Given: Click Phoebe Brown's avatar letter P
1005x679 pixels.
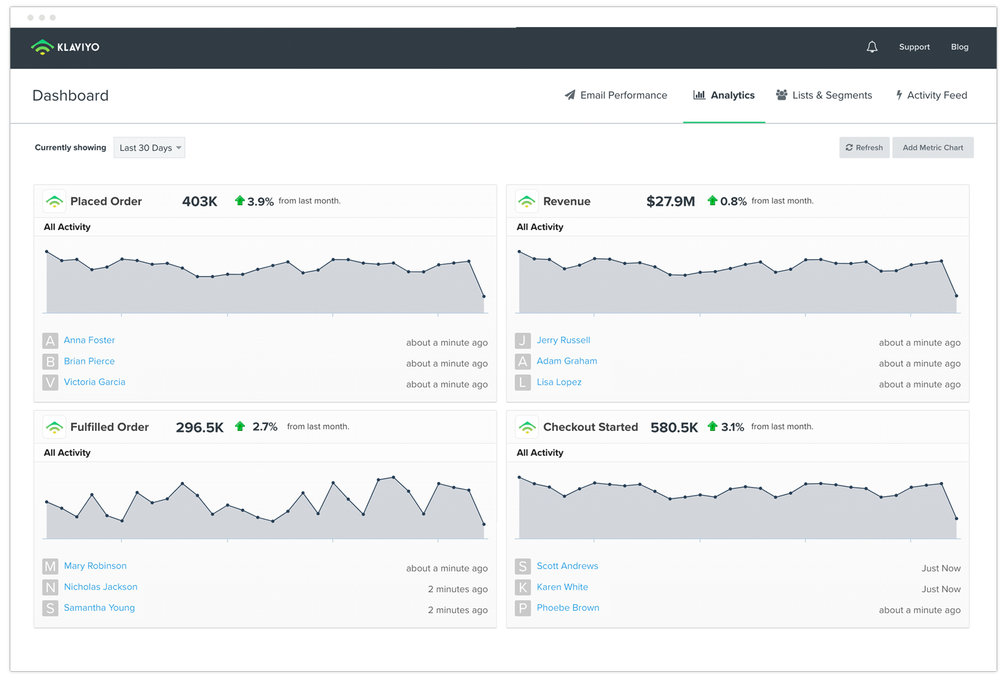Looking at the screenshot, I should pyautogui.click(x=523, y=608).
